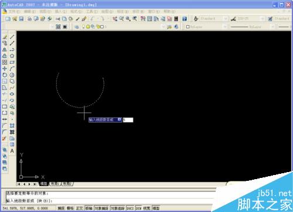Select the Circle draw tool
The height and width of the screenshot is (212, 293).
[12, 75]
